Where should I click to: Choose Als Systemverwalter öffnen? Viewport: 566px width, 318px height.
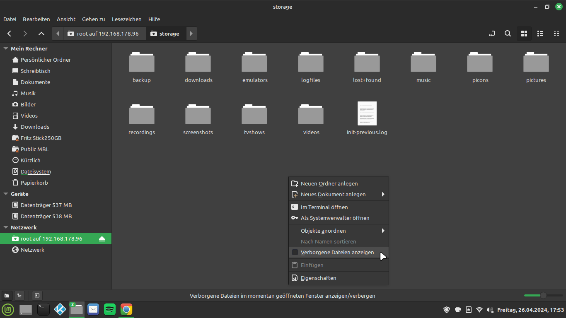click(339, 218)
